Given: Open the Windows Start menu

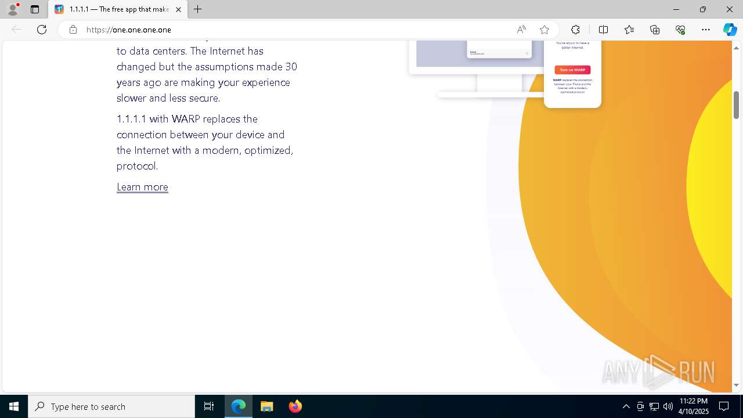Looking at the screenshot, I should 14,406.
